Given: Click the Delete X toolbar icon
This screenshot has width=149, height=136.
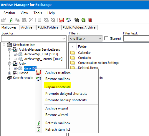Looking at the screenshot, I should click(31, 20).
